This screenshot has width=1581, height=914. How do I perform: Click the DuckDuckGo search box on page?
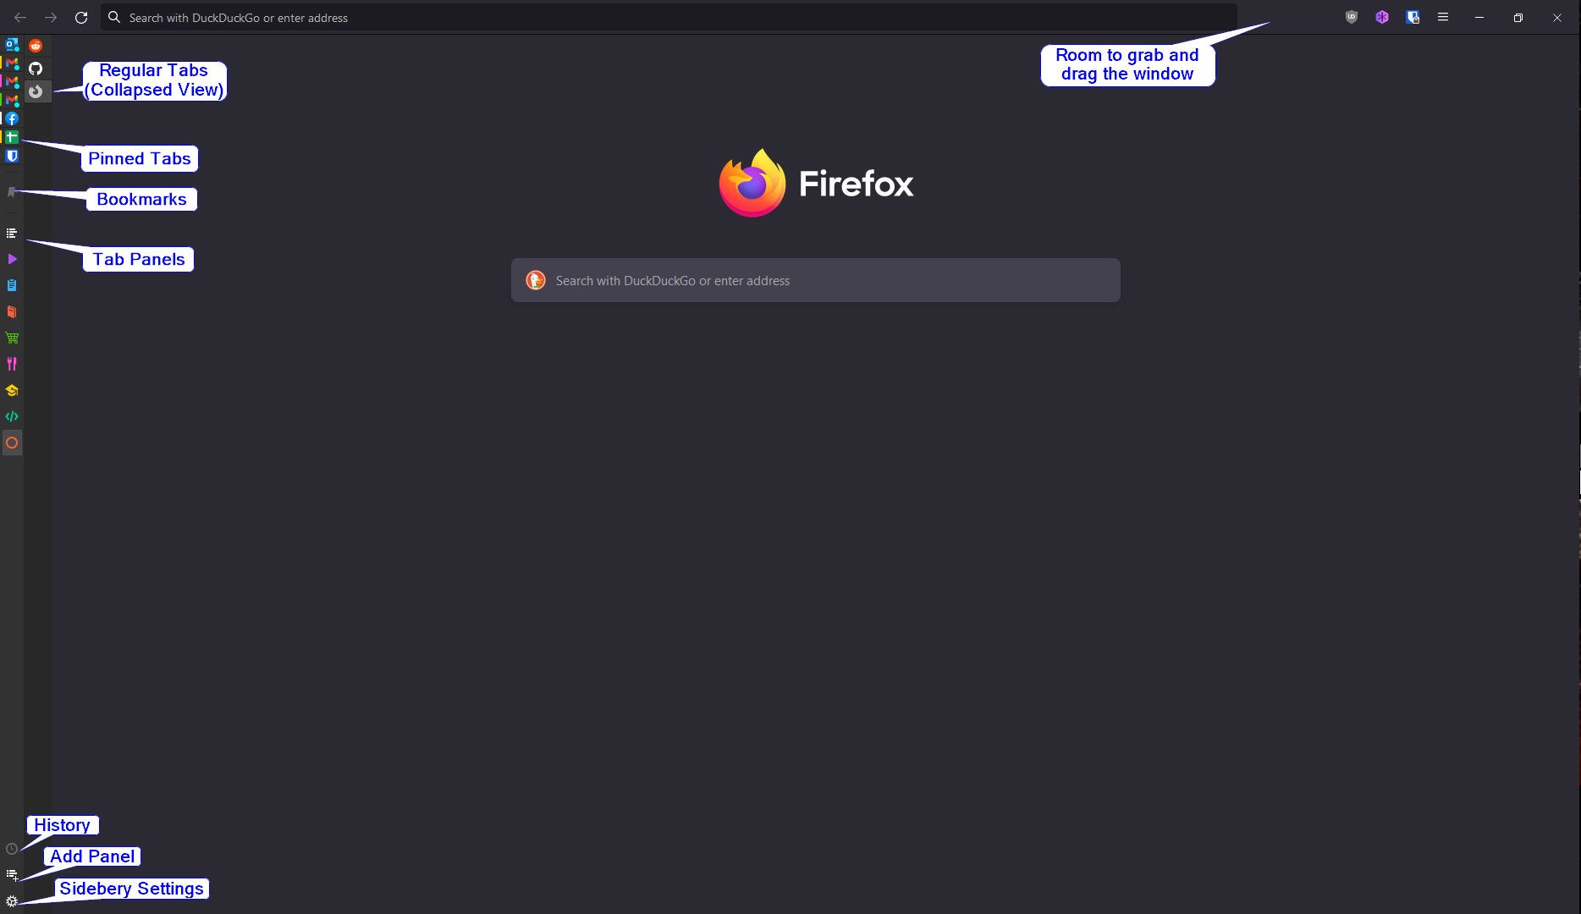coord(816,280)
